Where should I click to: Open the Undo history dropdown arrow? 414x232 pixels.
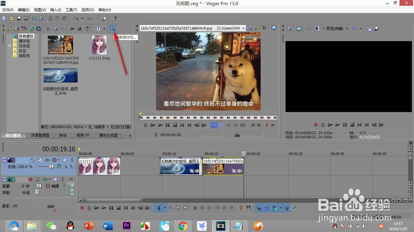pyautogui.click(x=82, y=19)
